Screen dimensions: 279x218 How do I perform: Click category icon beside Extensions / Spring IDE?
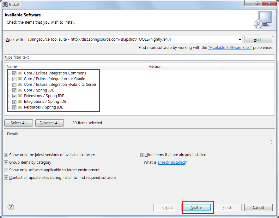click(x=20, y=96)
